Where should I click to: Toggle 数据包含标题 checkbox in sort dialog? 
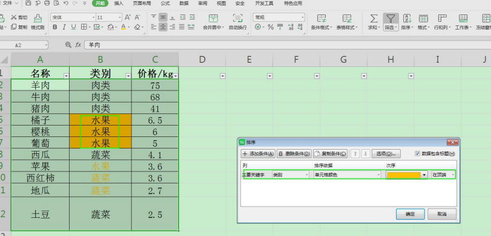[417, 153]
